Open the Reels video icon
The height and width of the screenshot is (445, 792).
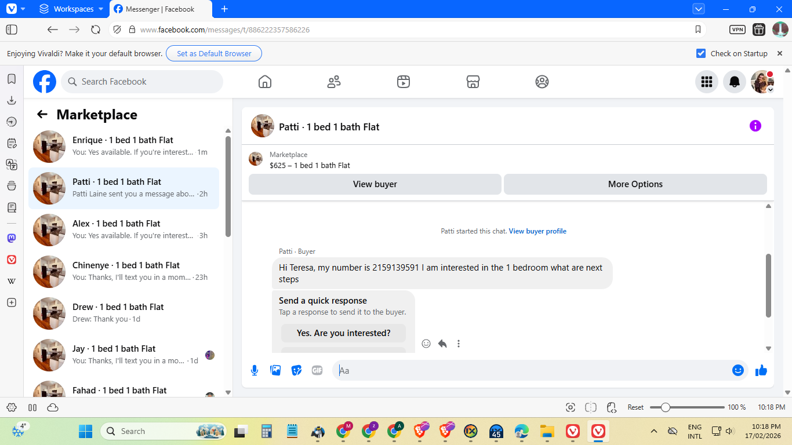click(404, 82)
